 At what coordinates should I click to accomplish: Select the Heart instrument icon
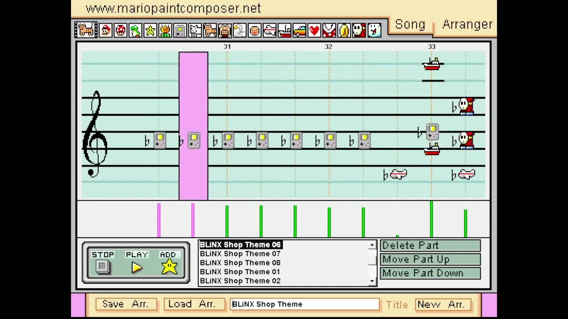[314, 30]
